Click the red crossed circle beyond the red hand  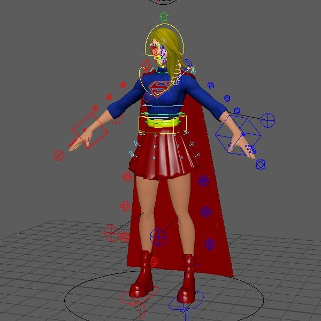(59, 155)
